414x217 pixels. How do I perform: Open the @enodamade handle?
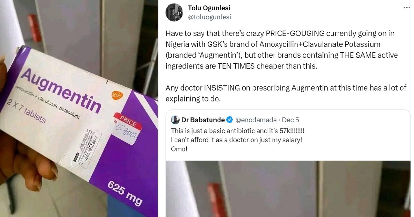(256, 120)
